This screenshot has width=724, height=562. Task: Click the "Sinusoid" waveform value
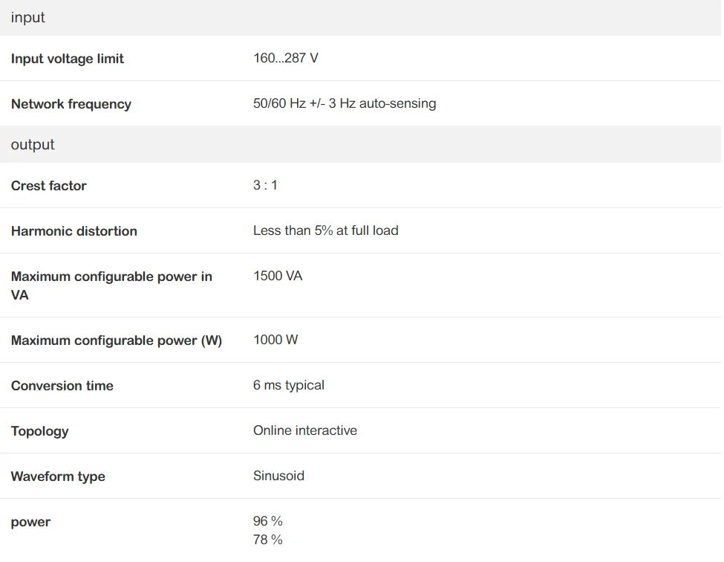tap(278, 476)
